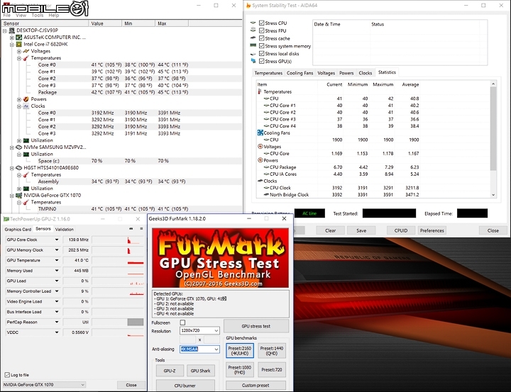Screen dimensions: 511x392
Task: Click the NVMe SAMSUNG drive icon
Action: pyautogui.click(x=19, y=147)
